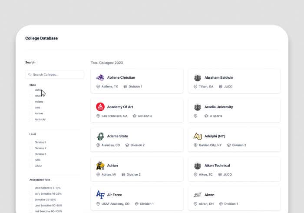Click the "College Database" heading
This screenshot has width=304, height=213.
(x=42, y=38)
